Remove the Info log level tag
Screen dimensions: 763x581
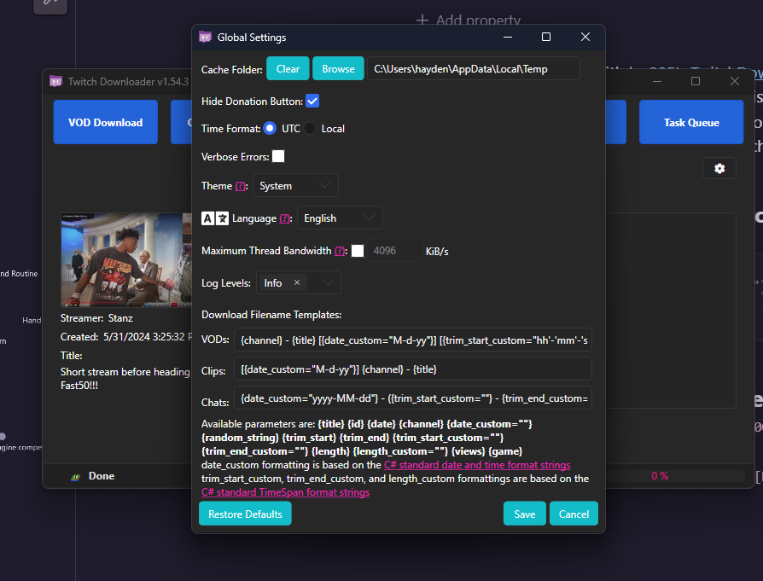tap(297, 283)
